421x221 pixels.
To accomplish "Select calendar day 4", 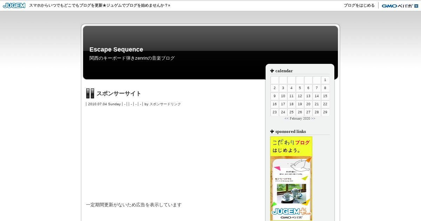I will tap(292, 88).
